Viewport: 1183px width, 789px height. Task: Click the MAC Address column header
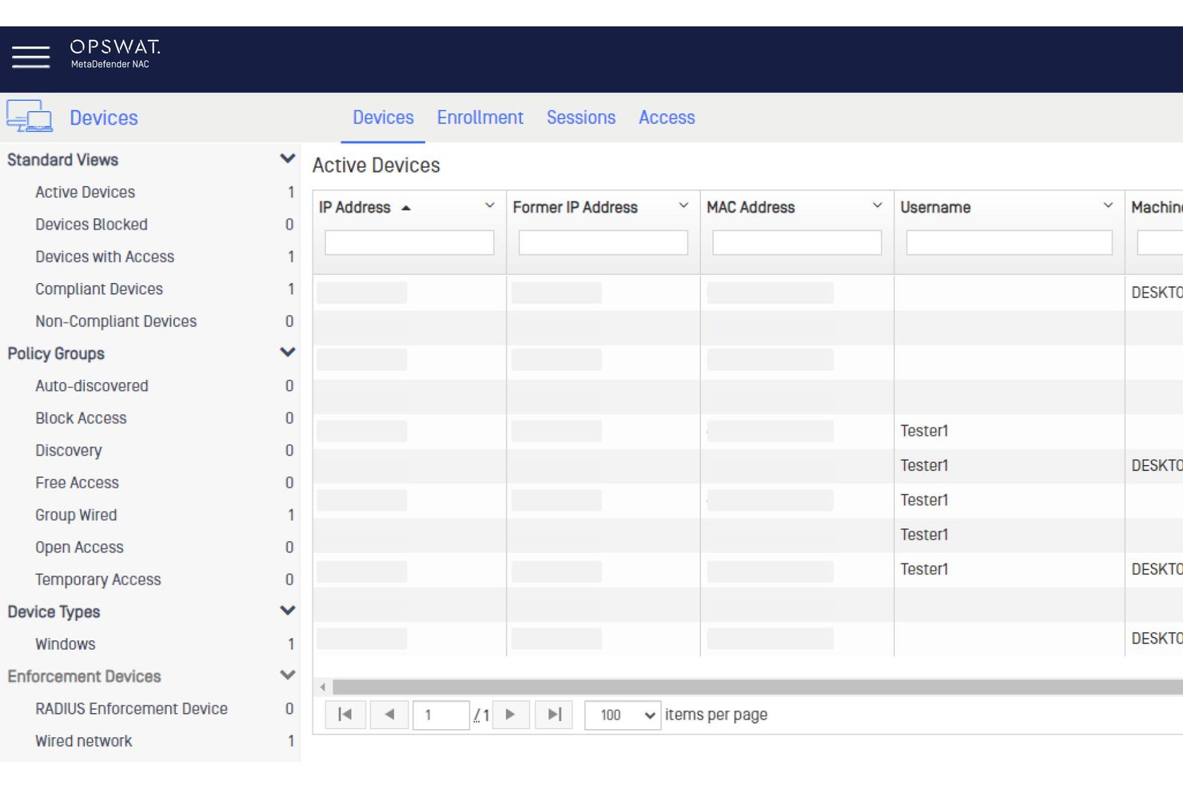[751, 207]
